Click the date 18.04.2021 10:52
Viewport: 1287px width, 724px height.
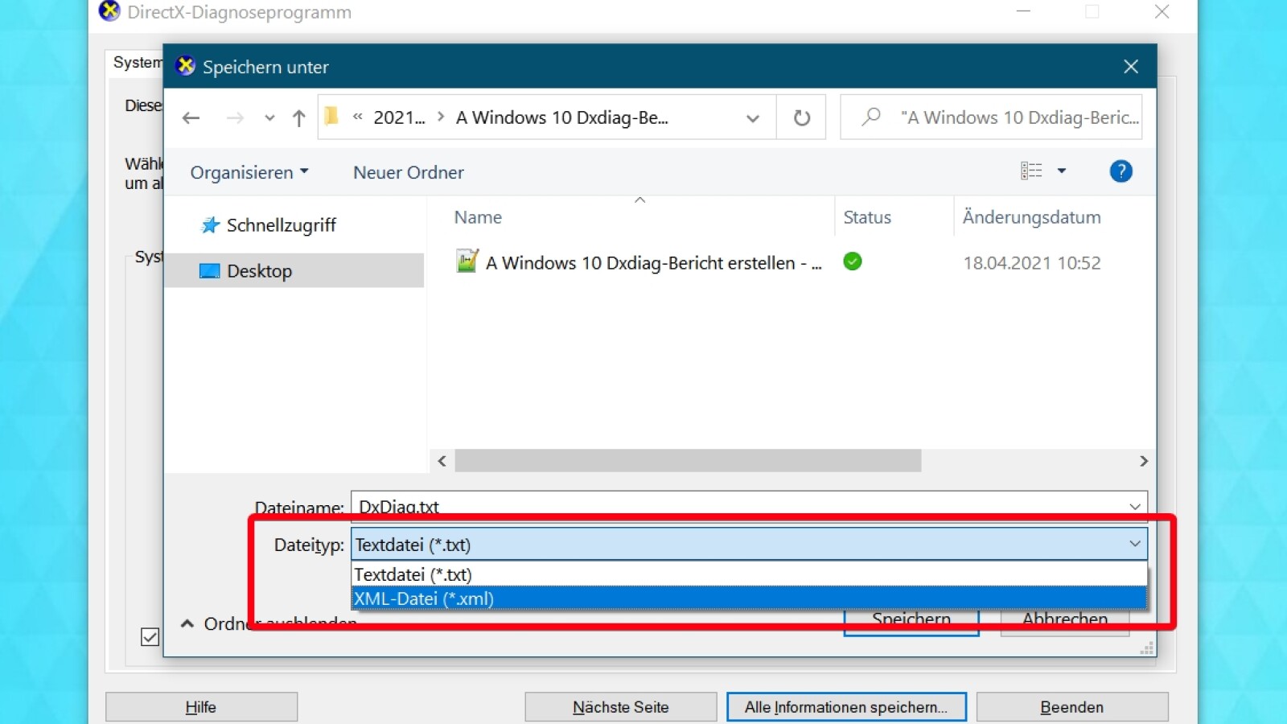click(1032, 263)
